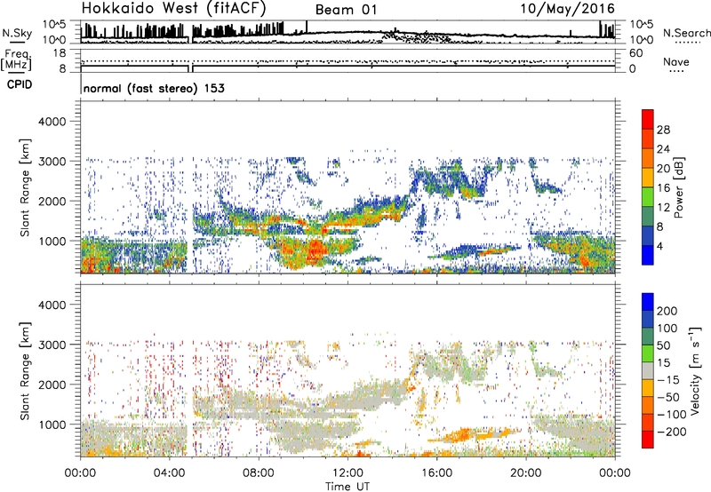Viewport: 711px width, 492px height.
Task: Click 'normal (fast stereo) 153' text
Action: coord(154,88)
